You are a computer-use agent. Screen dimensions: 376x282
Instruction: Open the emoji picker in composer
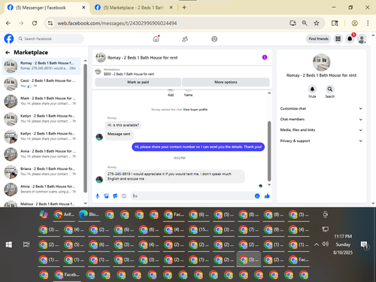tap(257, 196)
